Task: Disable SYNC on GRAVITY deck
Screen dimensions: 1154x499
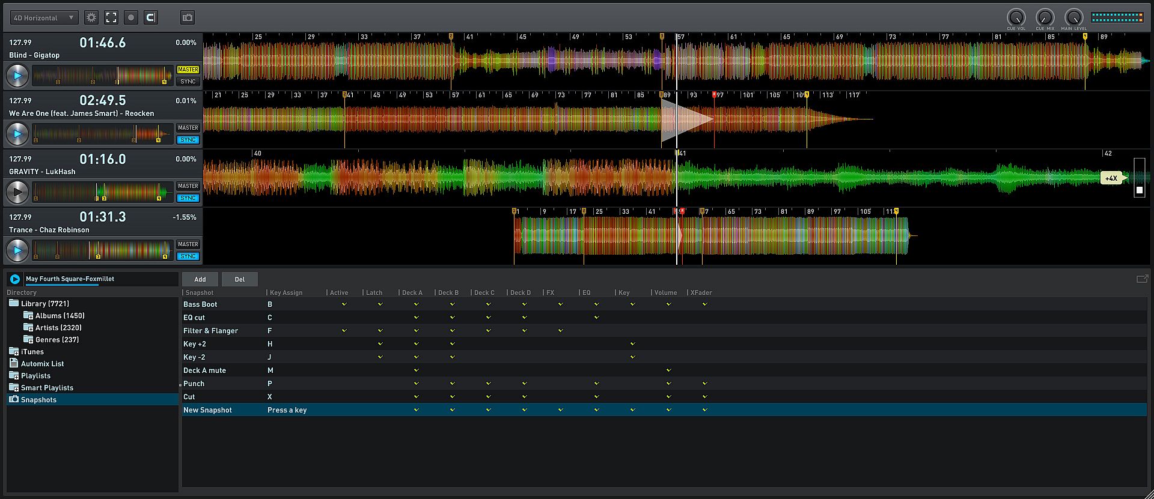Action: click(x=188, y=198)
